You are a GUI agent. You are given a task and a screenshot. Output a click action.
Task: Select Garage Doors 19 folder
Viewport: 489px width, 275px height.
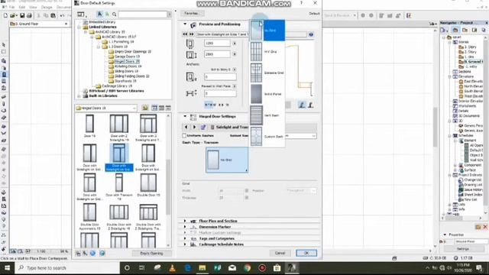pyautogui.click(x=127, y=57)
